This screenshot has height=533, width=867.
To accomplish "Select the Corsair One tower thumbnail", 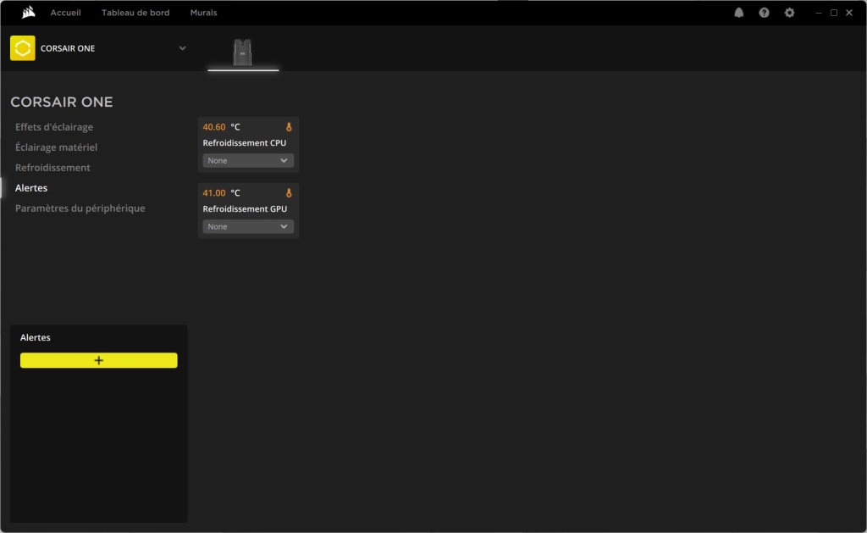I will (243, 52).
